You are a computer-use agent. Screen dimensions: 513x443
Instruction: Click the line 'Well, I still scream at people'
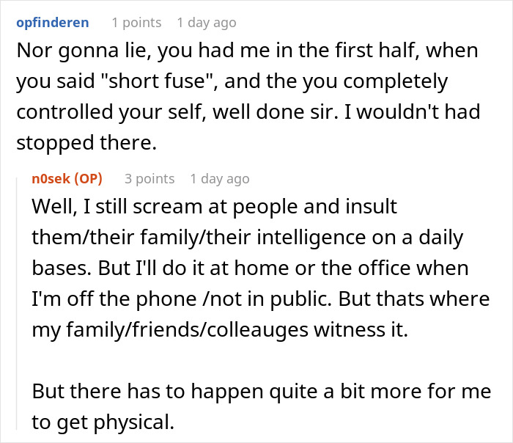click(214, 207)
